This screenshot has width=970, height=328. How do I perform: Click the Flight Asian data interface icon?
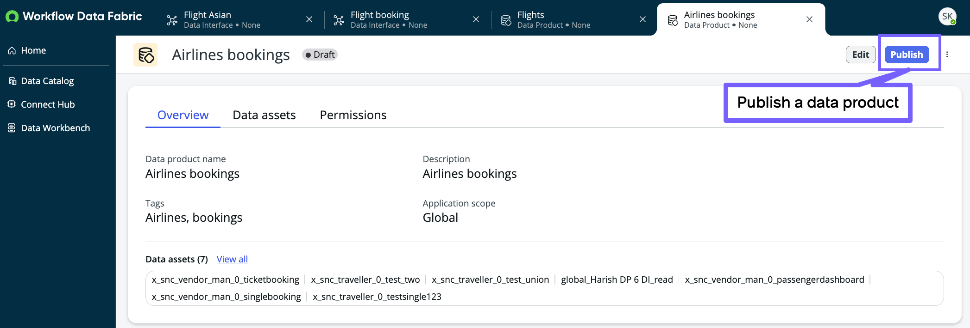(172, 20)
